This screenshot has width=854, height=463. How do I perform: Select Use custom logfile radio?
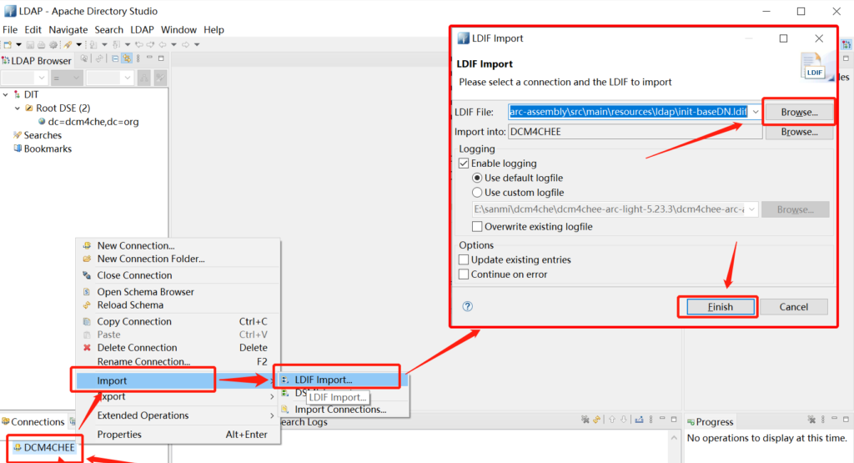(x=477, y=192)
